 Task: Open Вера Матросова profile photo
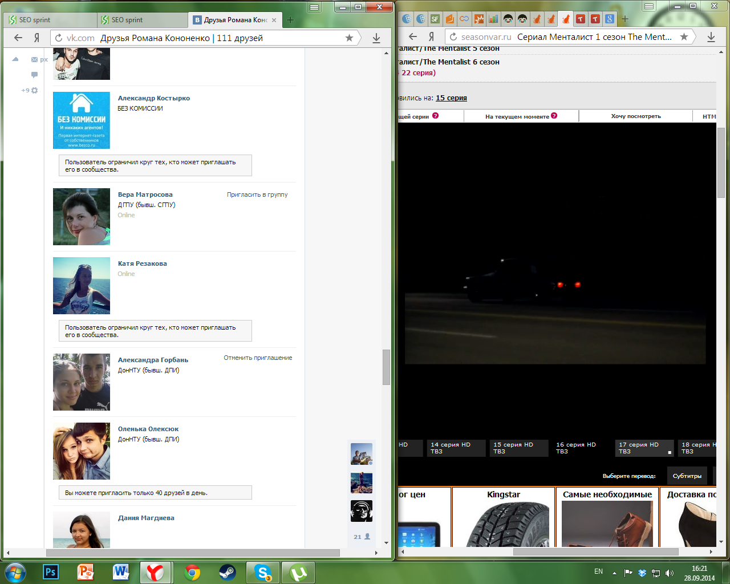tap(82, 217)
